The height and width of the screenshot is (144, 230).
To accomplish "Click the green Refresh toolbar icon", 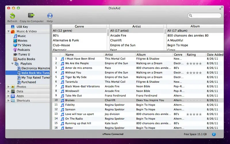I will [12, 16].
